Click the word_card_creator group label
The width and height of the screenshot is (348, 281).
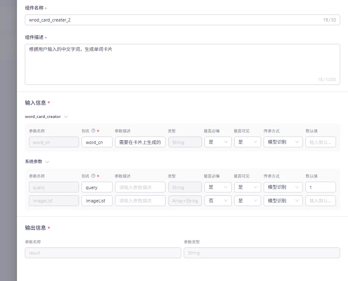[43, 117]
